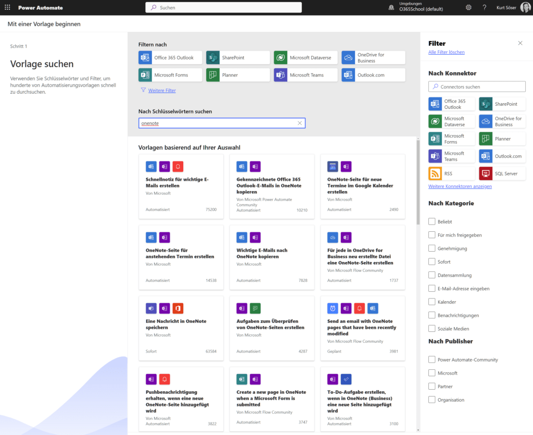Show Weitere Konnektoren anzeigen

pos(460,187)
